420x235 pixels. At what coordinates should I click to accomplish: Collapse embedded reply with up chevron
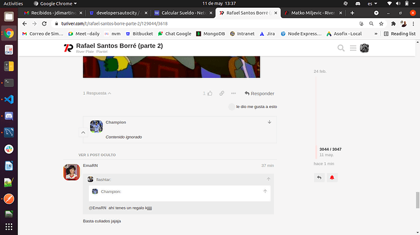83,132
